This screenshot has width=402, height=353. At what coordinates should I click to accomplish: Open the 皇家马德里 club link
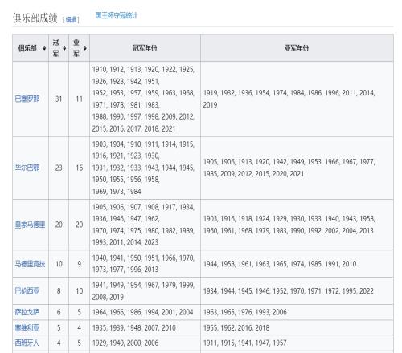pyautogui.click(x=30, y=225)
